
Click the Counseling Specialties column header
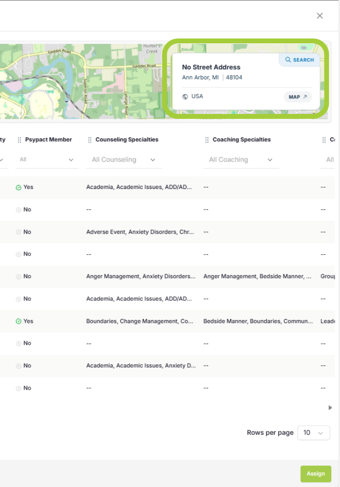[x=127, y=140]
